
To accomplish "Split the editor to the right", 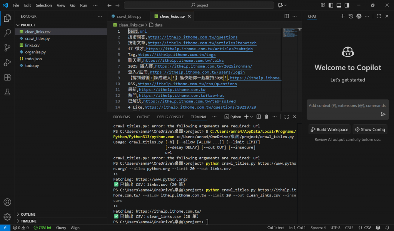I will (x=287, y=16).
